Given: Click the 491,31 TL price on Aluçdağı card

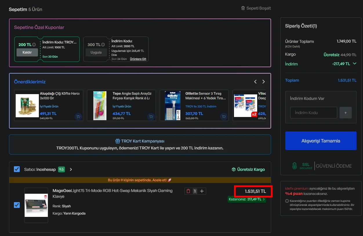Looking at the screenshot, I should [x=48, y=114].
